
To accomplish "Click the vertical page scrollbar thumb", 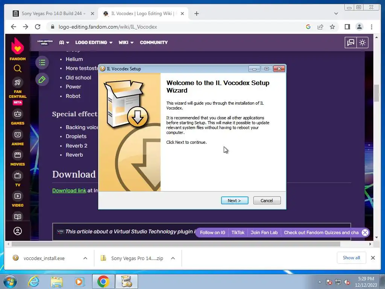I will 376,93.
